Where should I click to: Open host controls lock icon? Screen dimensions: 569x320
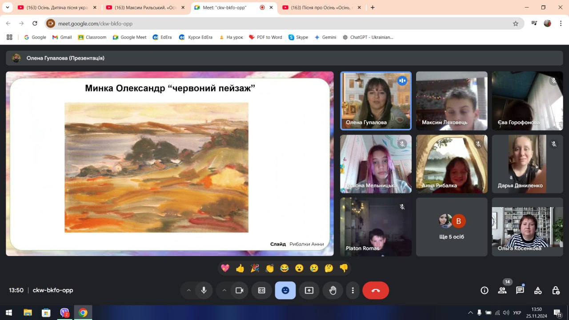(556, 291)
